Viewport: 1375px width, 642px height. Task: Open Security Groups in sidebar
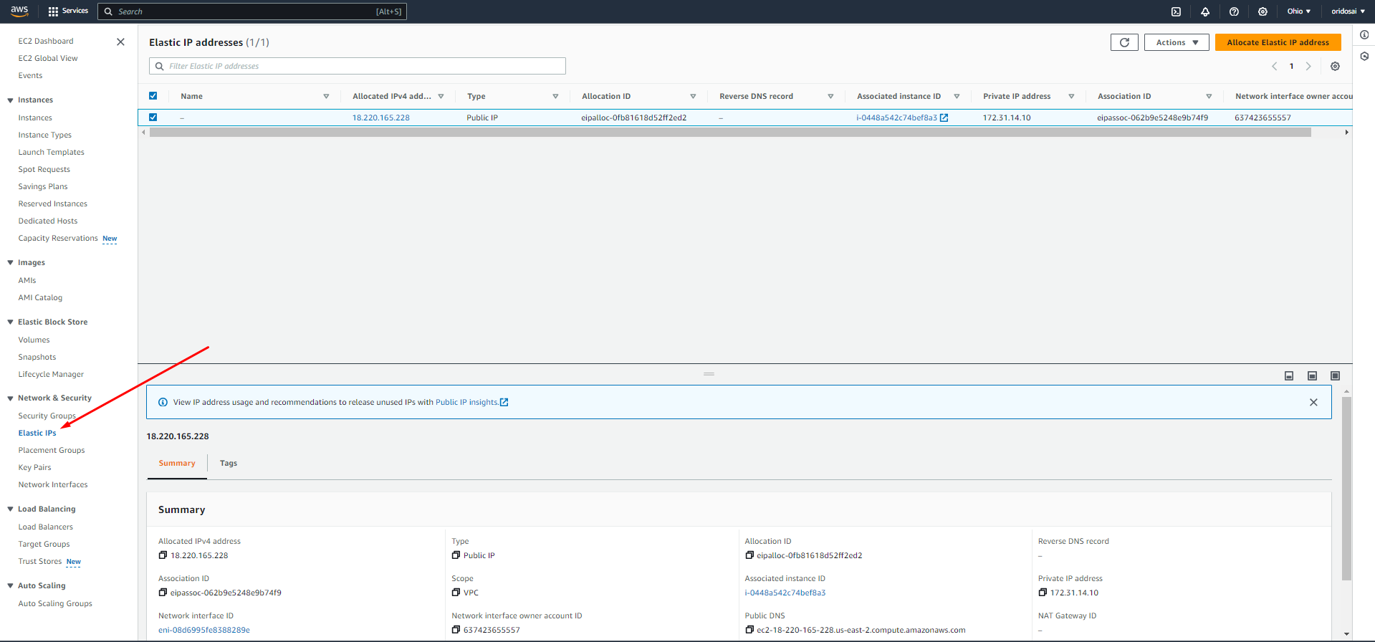47,416
